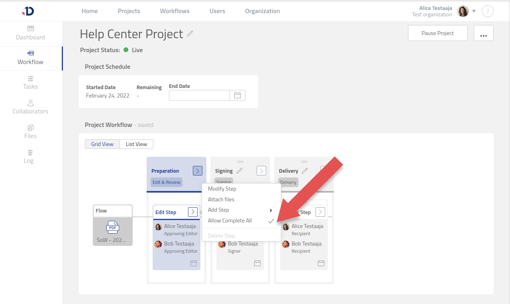Open calendar icon in Edit Step card
510x304 pixels.
(194, 263)
